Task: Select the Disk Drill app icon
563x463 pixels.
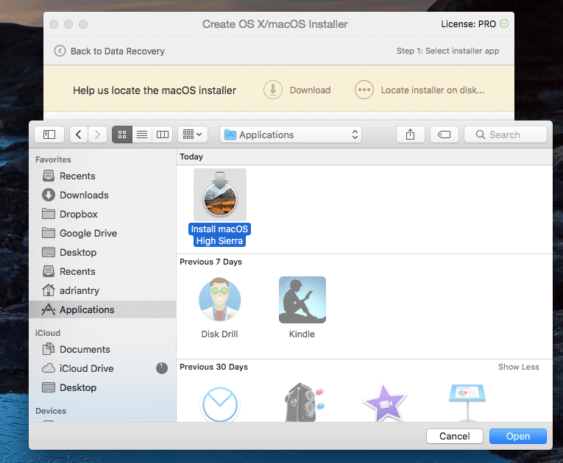Action: (220, 300)
